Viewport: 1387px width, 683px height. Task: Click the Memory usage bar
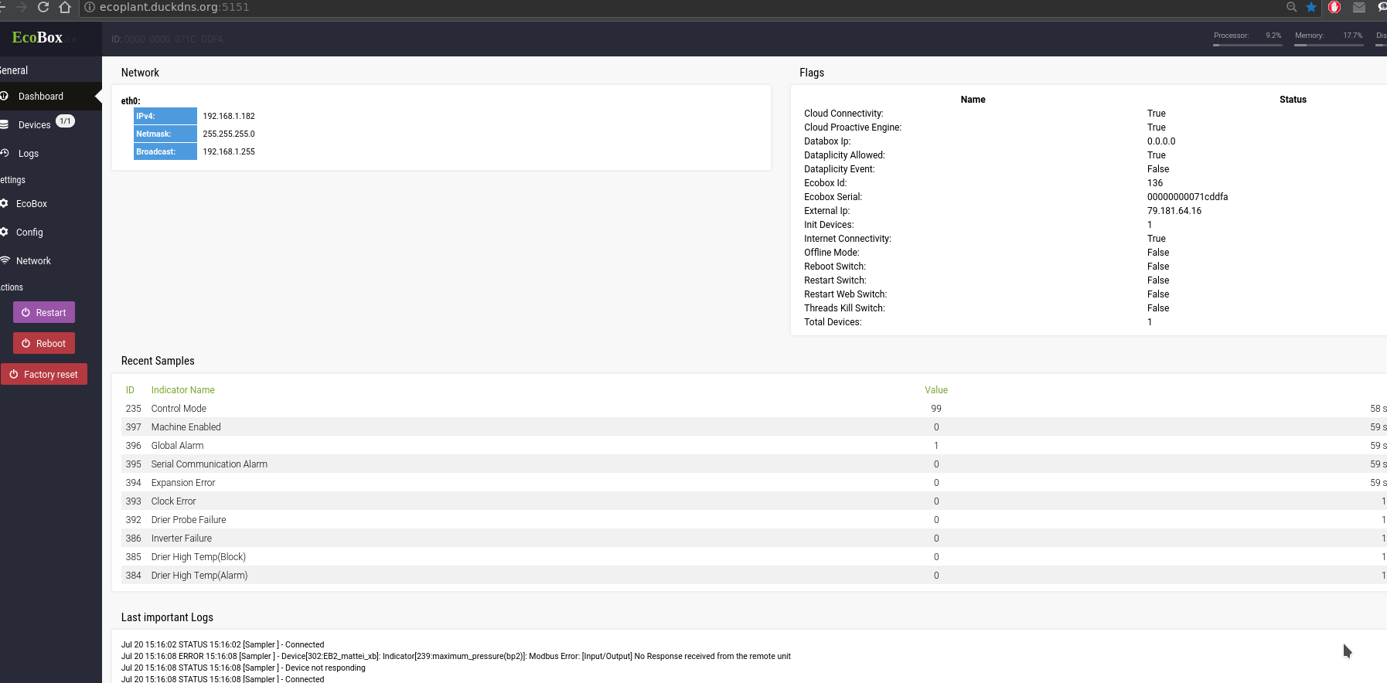(x=1329, y=45)
